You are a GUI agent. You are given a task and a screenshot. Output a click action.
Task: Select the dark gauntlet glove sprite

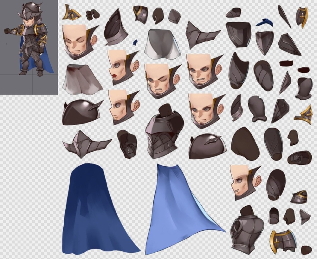coord(127,144)
